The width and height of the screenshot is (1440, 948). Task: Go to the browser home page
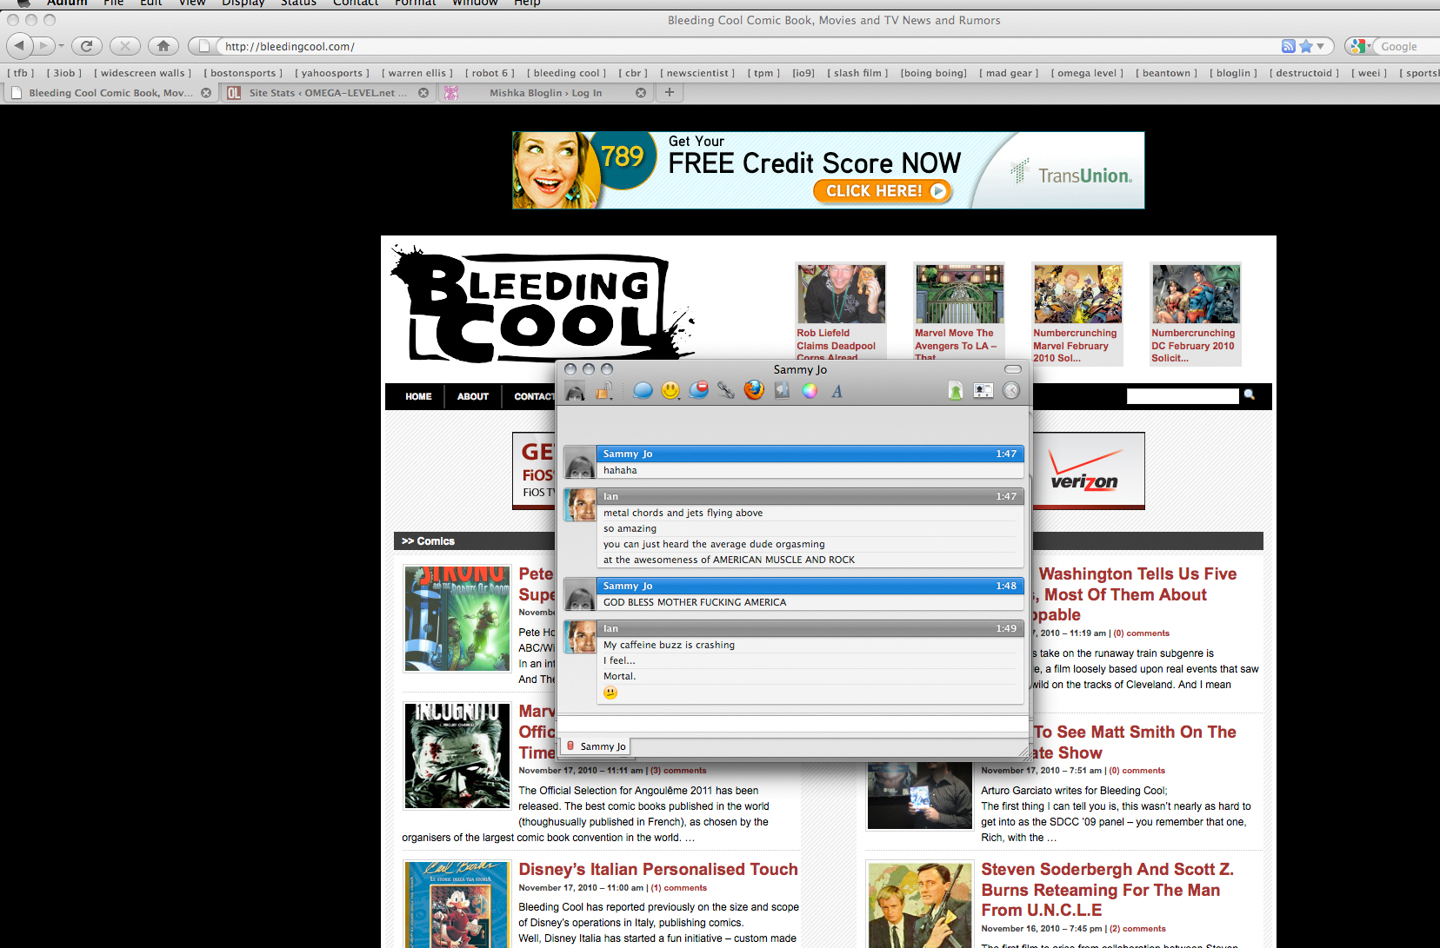163,46
